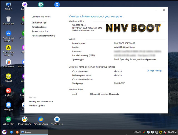This screenshot has width=178, height=135.
Task: Select the System taskbar button
Action: 34,132
